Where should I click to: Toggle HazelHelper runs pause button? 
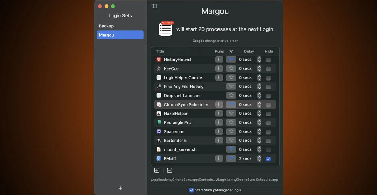click(x=219, y=114)
